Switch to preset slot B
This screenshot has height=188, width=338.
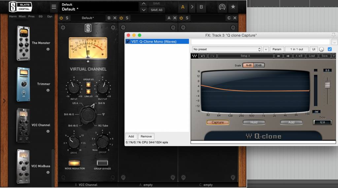[x=201, y=7]
